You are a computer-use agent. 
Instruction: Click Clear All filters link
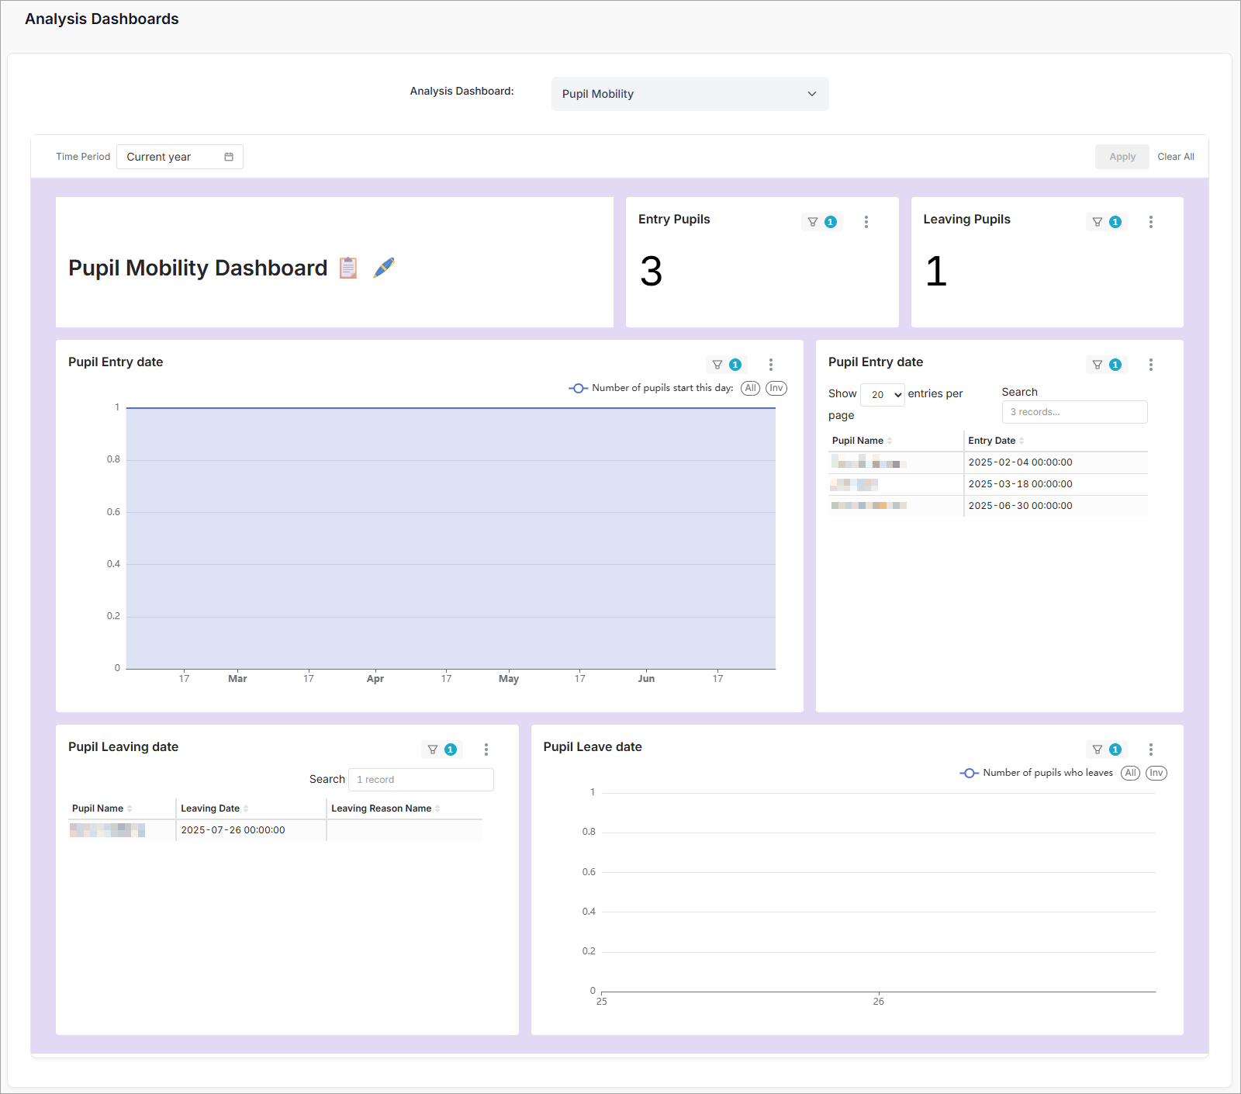tap(1176, 157)
